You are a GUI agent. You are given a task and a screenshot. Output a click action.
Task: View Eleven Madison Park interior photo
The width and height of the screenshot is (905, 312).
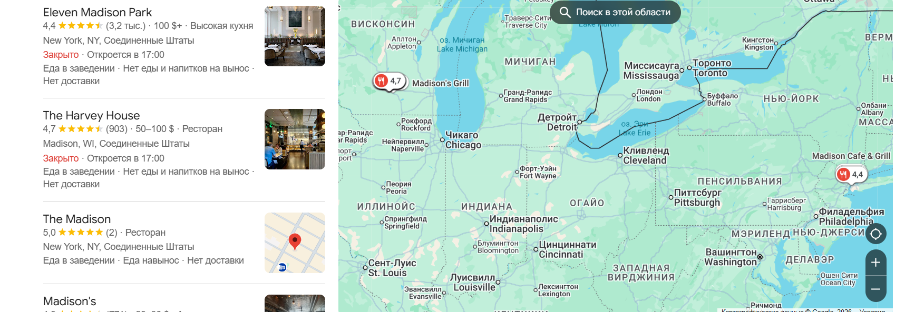click(295, 36)
